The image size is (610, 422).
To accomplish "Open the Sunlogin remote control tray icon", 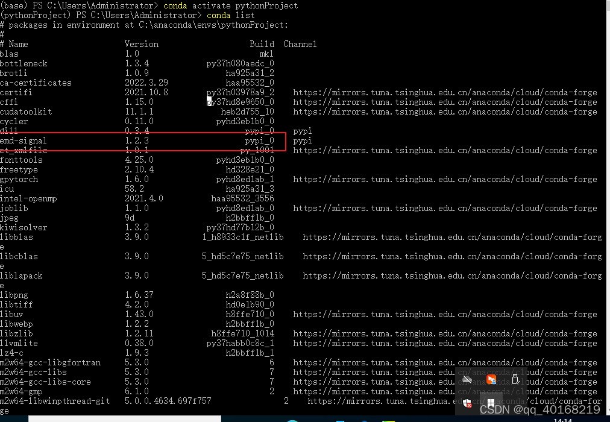I will coord(490,380).
